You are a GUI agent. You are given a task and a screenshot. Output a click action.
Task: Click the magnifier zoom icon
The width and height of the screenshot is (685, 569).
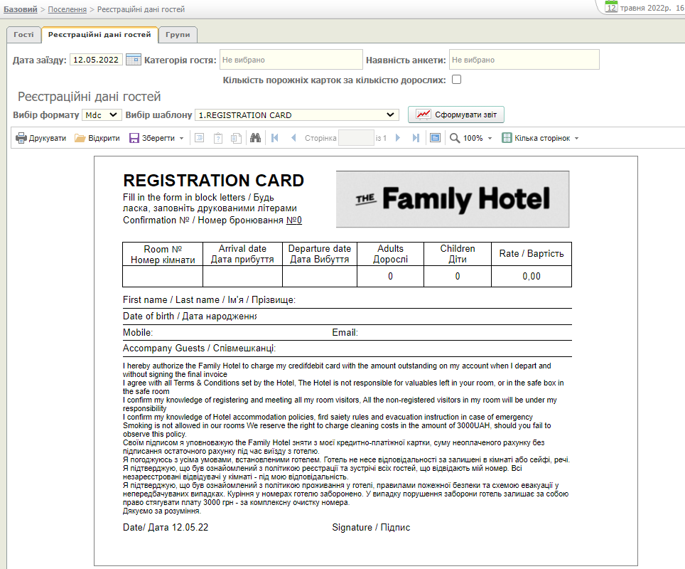click(x=455, y=138)
